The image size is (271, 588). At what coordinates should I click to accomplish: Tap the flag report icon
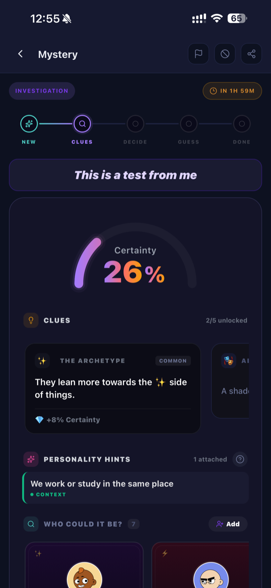(x=198, y=54)
